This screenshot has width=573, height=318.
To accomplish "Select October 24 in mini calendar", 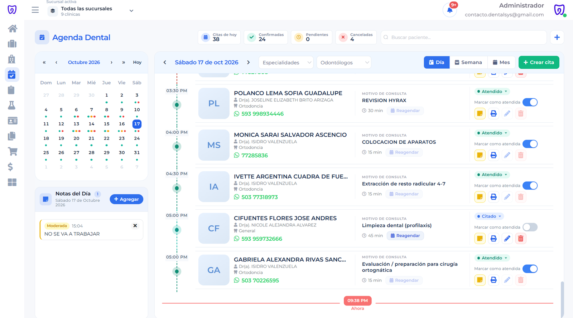I will 137,138.
